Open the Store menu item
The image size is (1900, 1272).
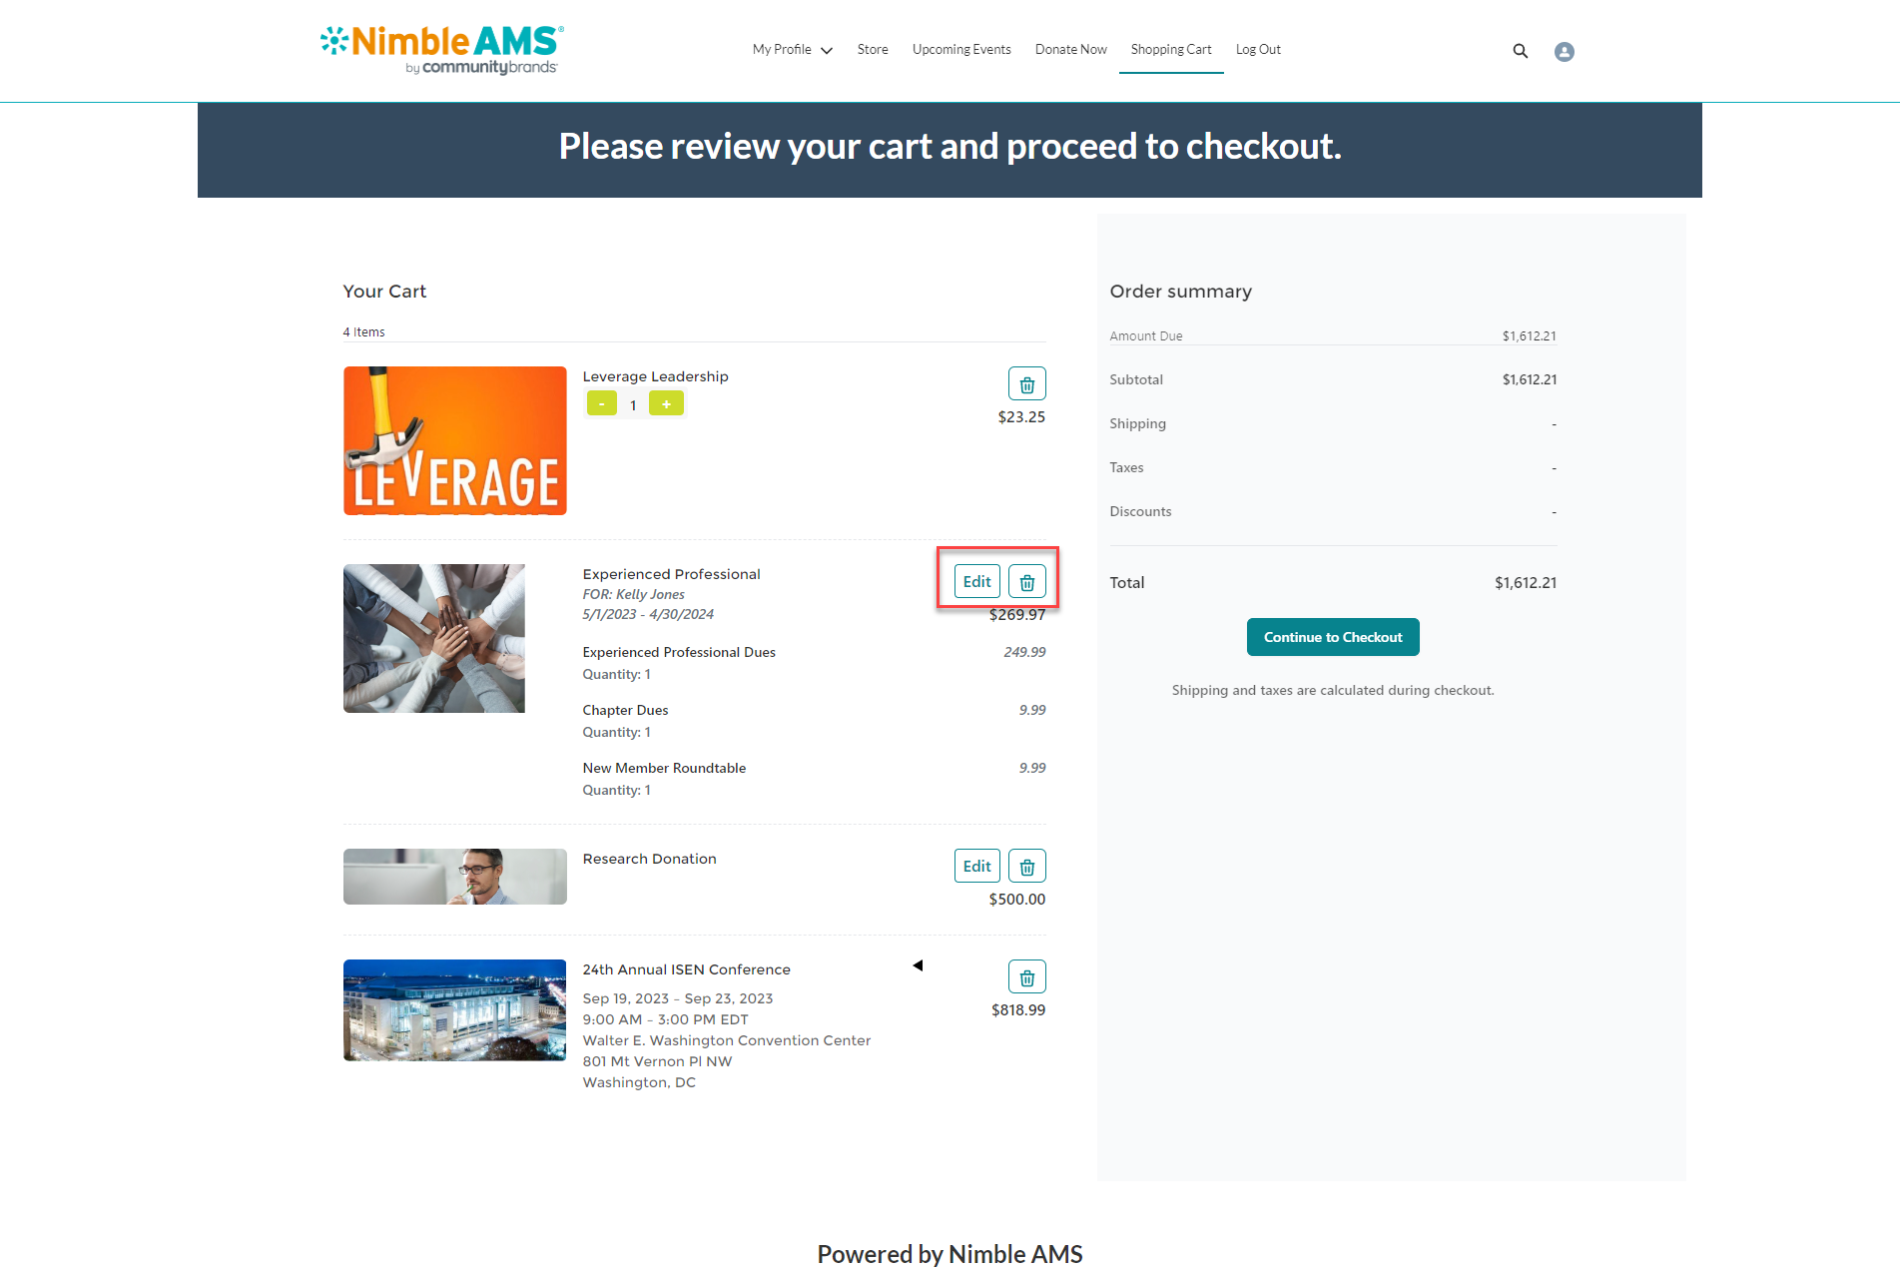click(x=873, y=50)
